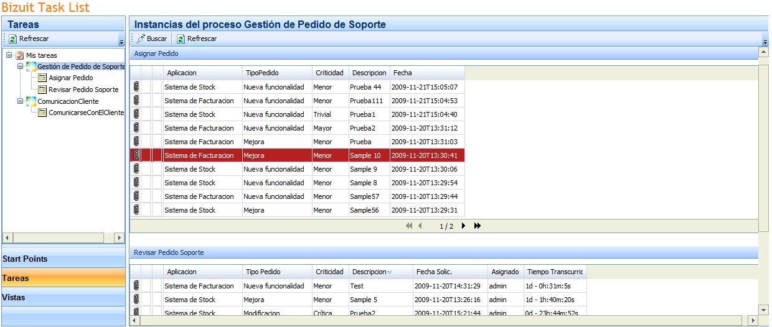Click paperclip icon for the Test row
This screenshot has height=327, width=772.
(x=136, y=286)
